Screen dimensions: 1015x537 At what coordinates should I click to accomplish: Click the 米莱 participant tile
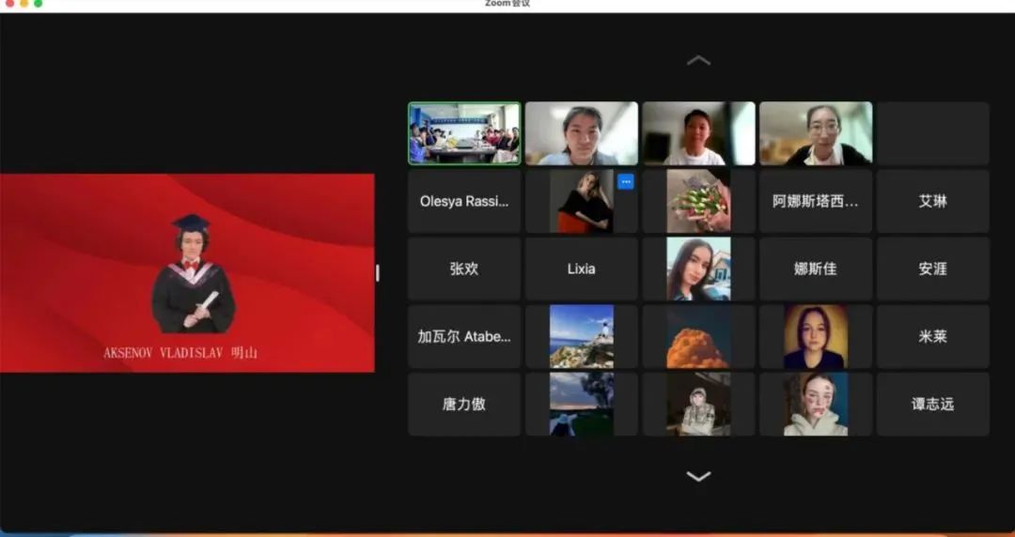pyautogui.click(x=932, y=336)
